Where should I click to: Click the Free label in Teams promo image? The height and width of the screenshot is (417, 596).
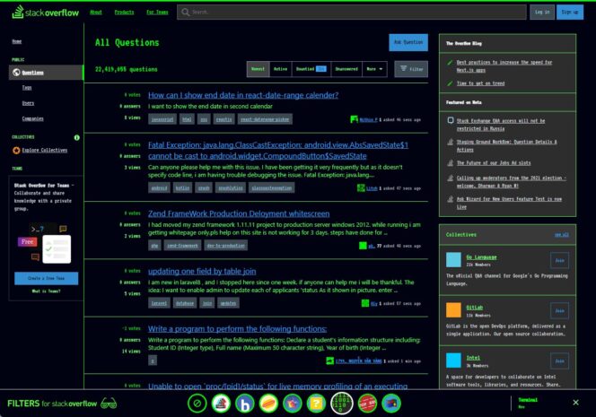(27, 242)
